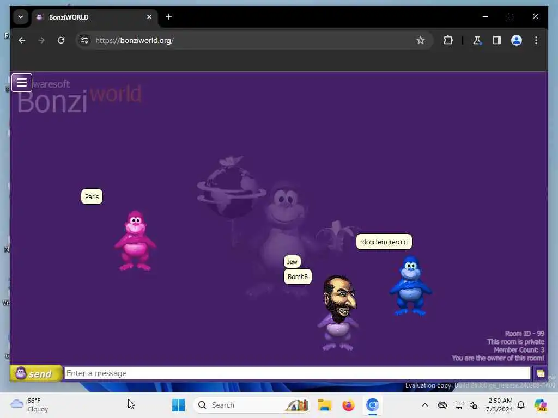Click the rdcgcferrgrerccrf name tag
Image resolution: width=558 pixels, height=418 pixels.
(x=384, y=242)
